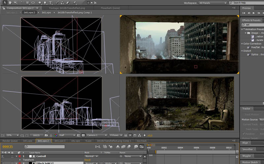Image resolution: width=264 pixels, height=164 pixels.
Task: Toggle Fast Previews in viewer bar
Action: pos(130,135)
